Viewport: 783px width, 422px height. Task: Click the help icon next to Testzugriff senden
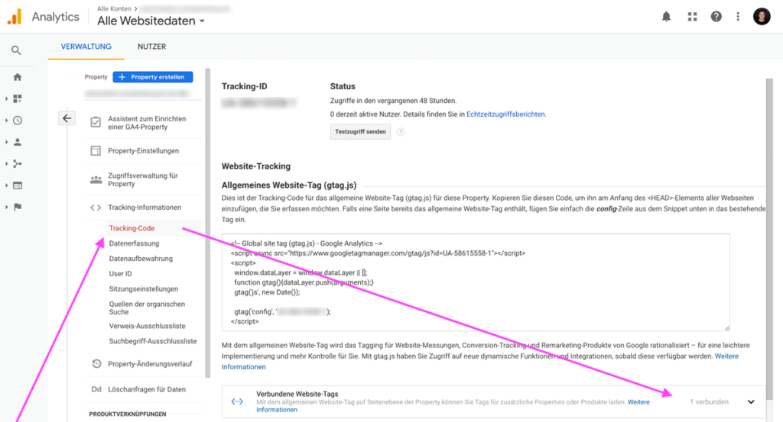[x=401, y=132]
